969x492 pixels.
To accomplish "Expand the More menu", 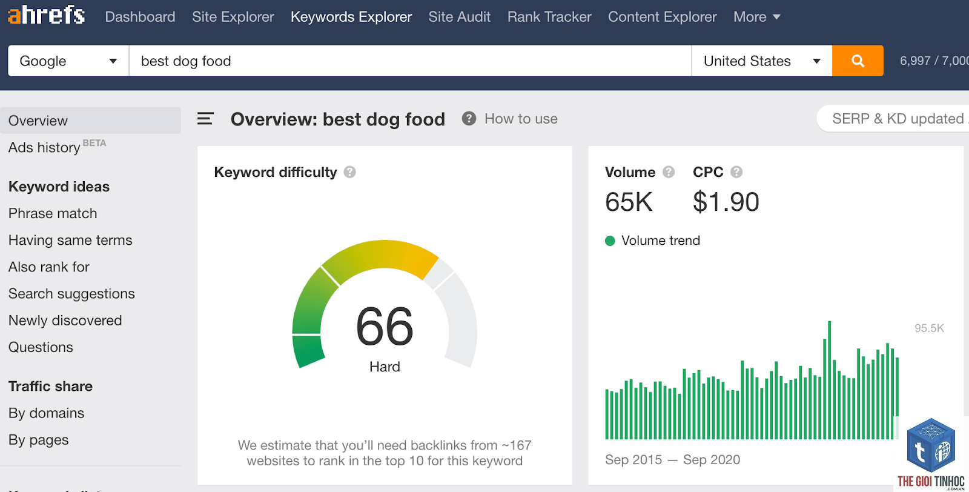I will coord(756,17).
